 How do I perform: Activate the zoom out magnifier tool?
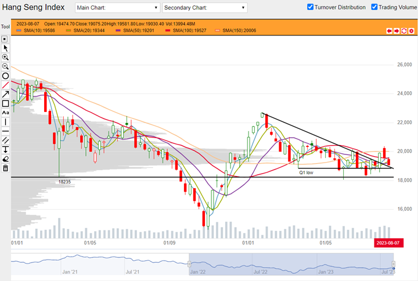(x=5, y=66)
